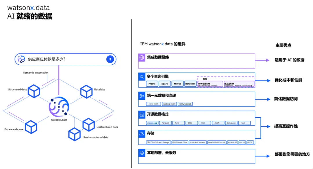The height and width of the screenshot is (169, 313).
Task: Click the 供应商应付款是多少? query input field
Action: click(65, 59)
